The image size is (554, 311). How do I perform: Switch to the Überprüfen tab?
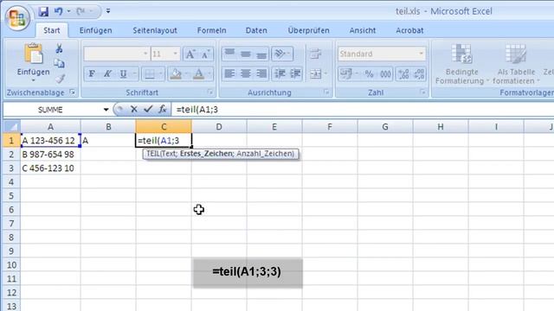coord(308,30)
